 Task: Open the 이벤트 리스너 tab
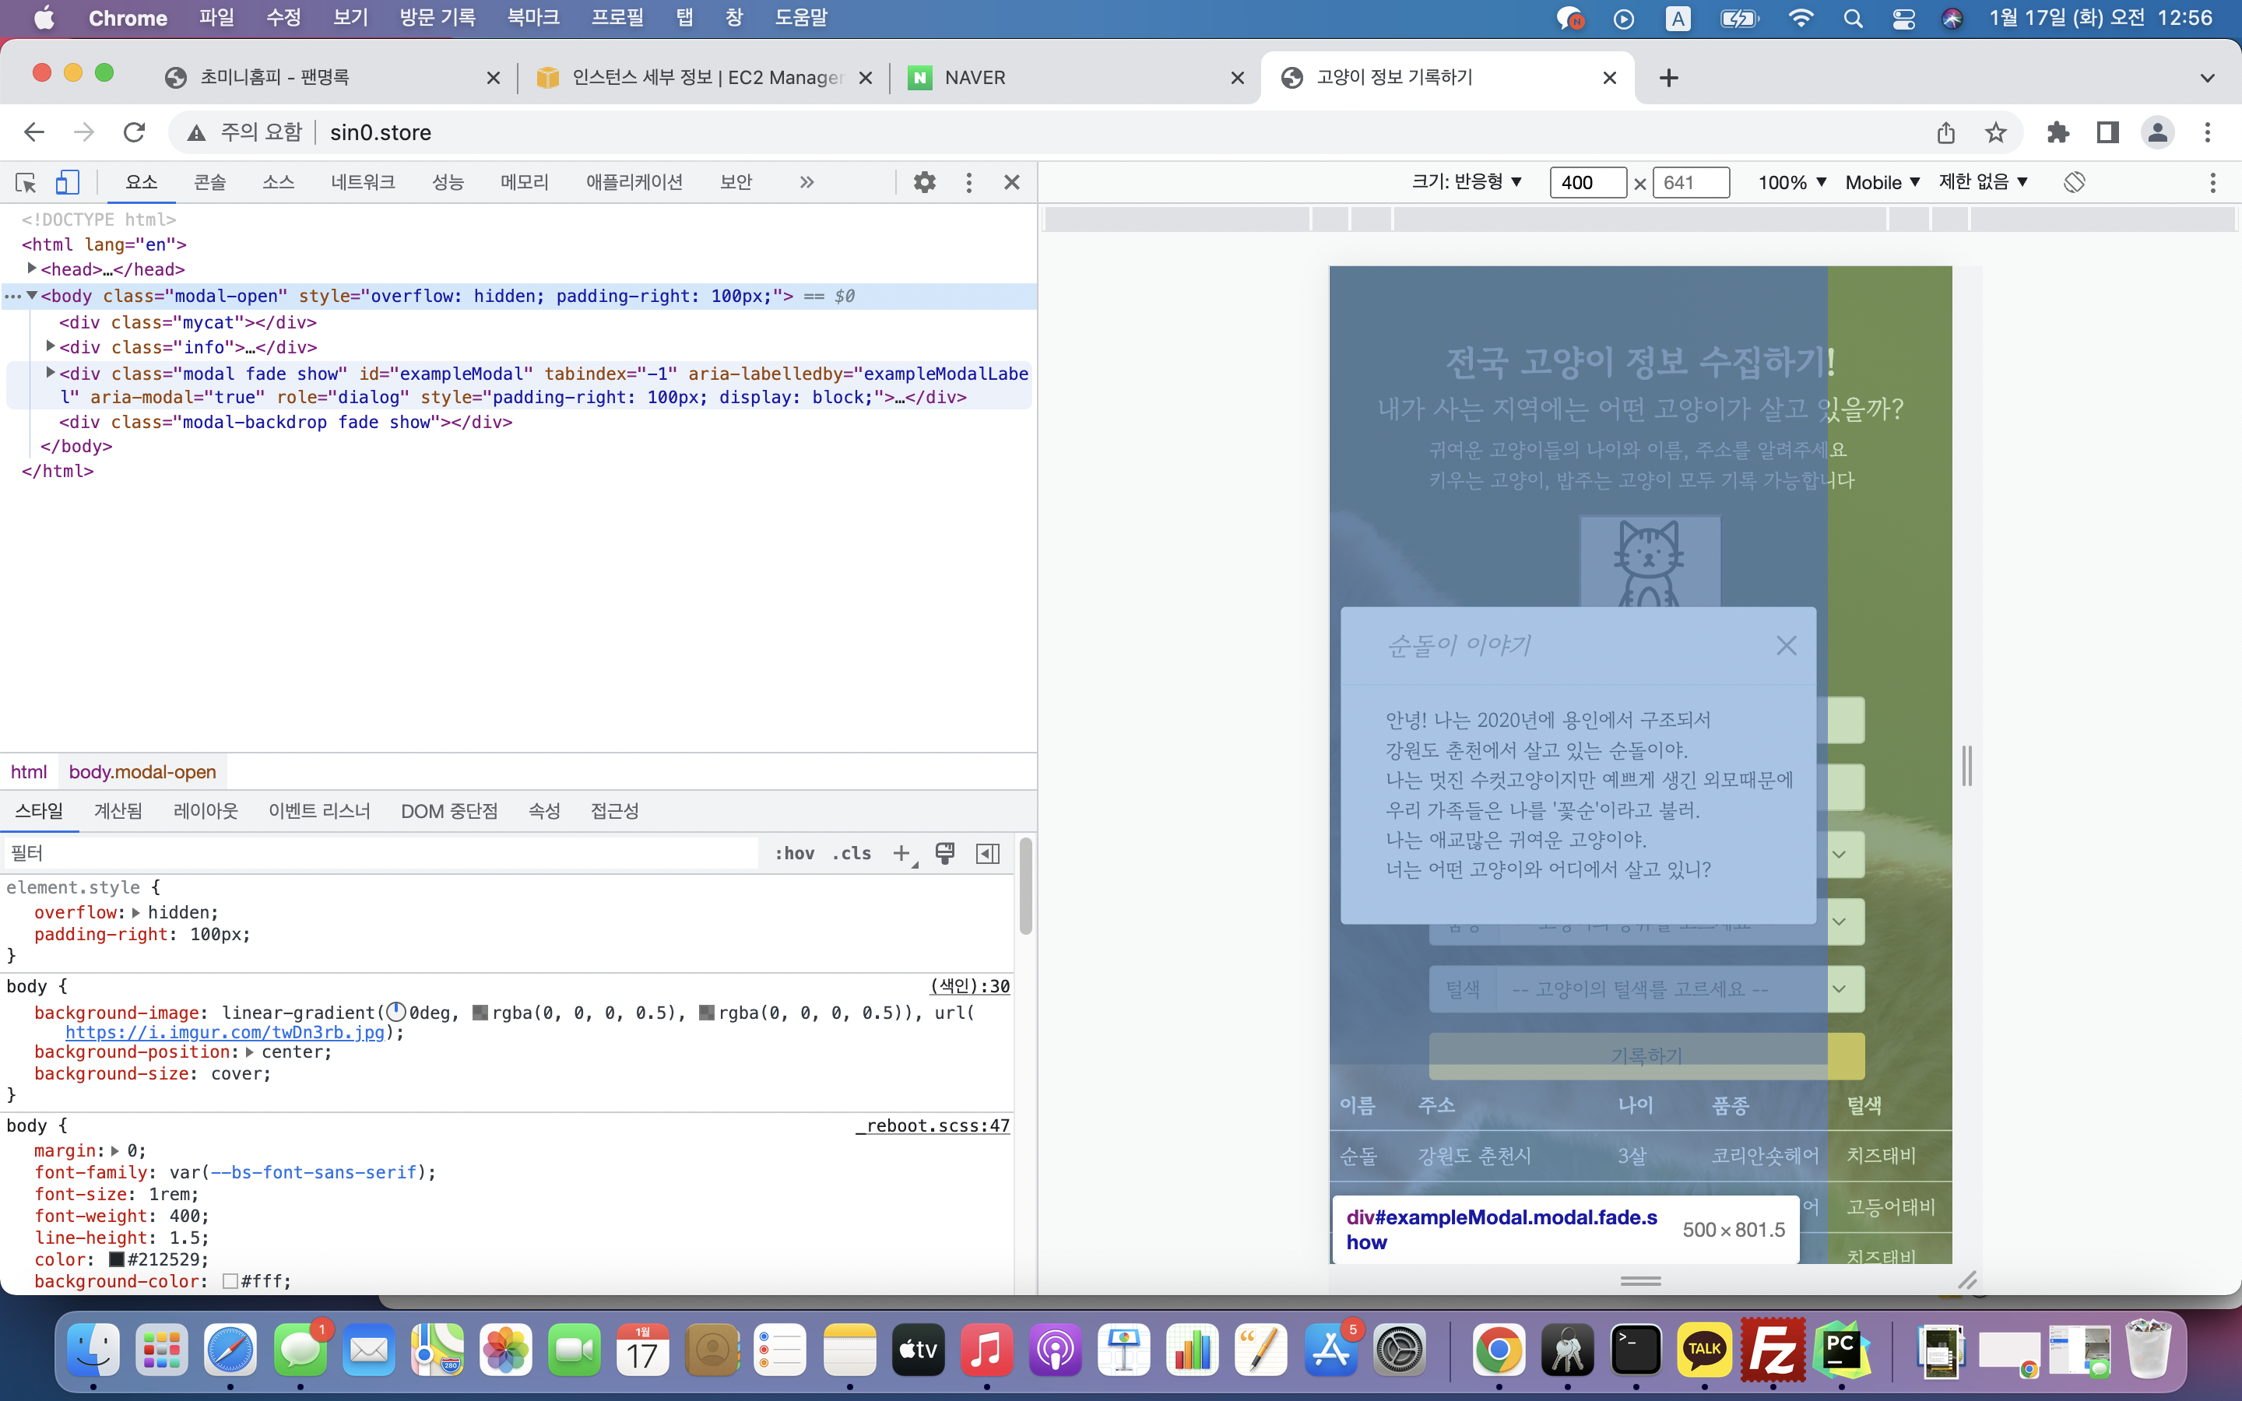(320, 812)
